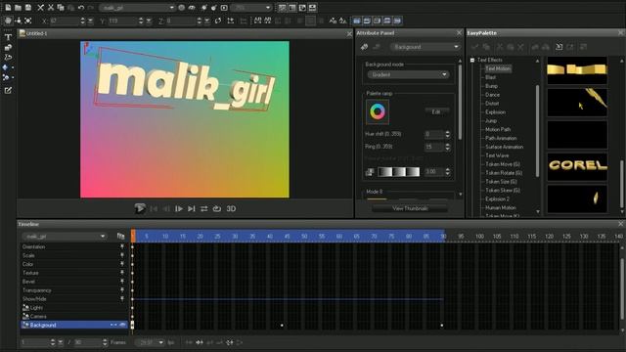Image resolution: width=626 pixels, height=352 pixels.
Task: Click the X position input field
Action: 65,21
